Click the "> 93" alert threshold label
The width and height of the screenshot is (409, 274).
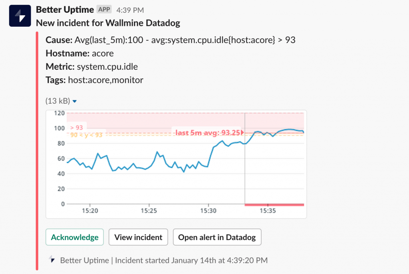[x=76, y=128]
